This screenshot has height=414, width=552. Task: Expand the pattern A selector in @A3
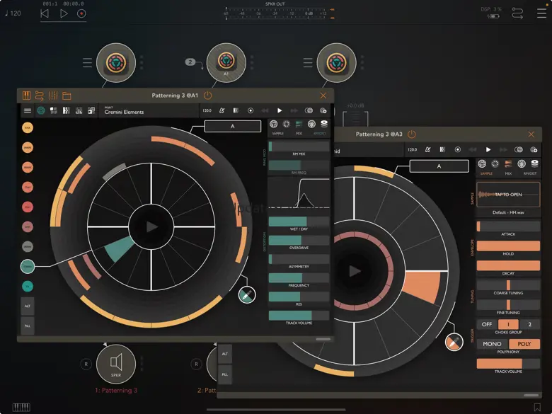439,166
